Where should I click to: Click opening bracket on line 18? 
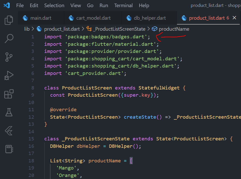131,161
